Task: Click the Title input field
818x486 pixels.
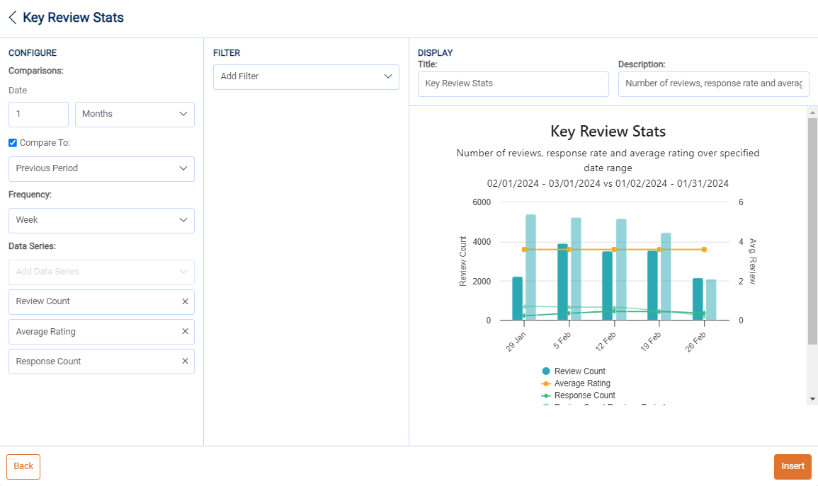Action: click(513, 83)
